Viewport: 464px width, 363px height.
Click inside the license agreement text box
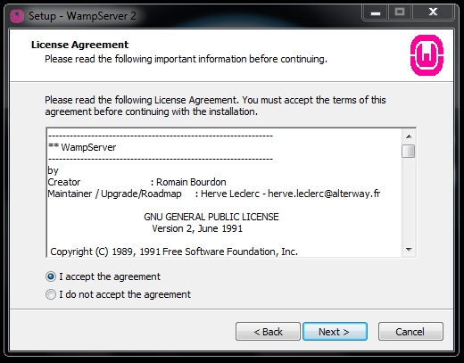pos(224,193)
